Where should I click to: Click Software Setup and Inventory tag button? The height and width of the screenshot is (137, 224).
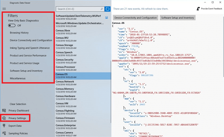click(178, 18)
